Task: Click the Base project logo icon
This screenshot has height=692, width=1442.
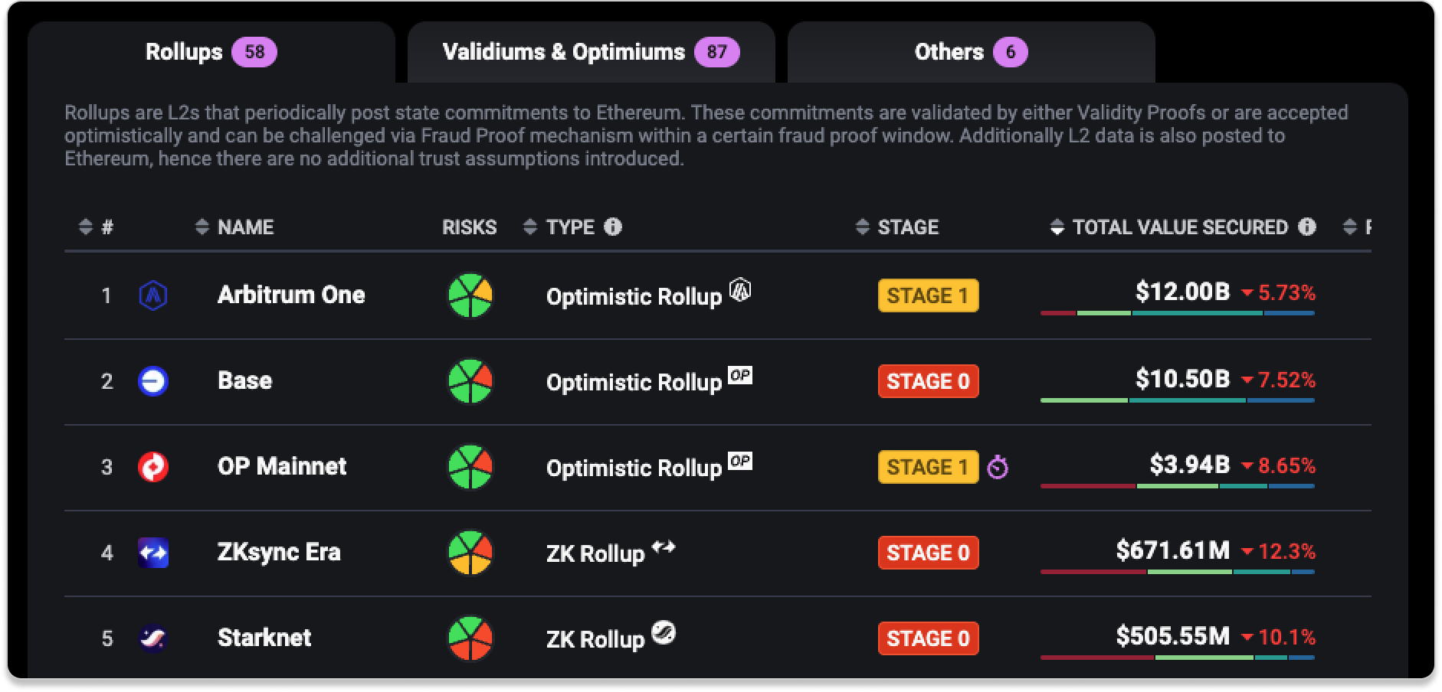Action: [x=153, y=381]
